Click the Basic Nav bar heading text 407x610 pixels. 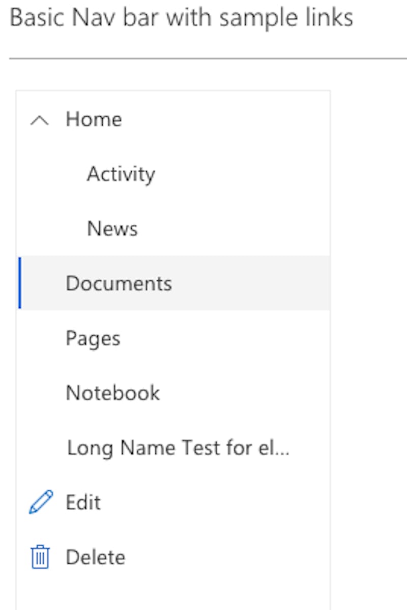pyautogui.click(x=181, y=18)
